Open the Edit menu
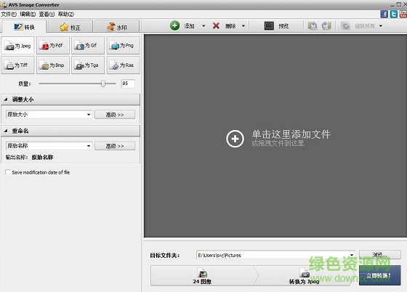The width and height of the screenshot is (407, 292). (x=28, y=14)
